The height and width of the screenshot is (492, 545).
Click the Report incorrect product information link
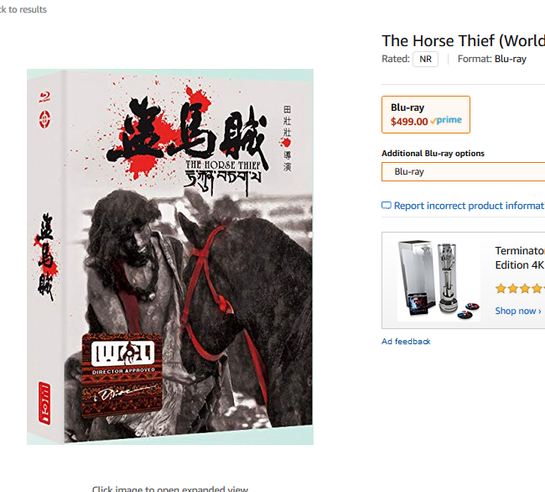click(x=470, y=206)
